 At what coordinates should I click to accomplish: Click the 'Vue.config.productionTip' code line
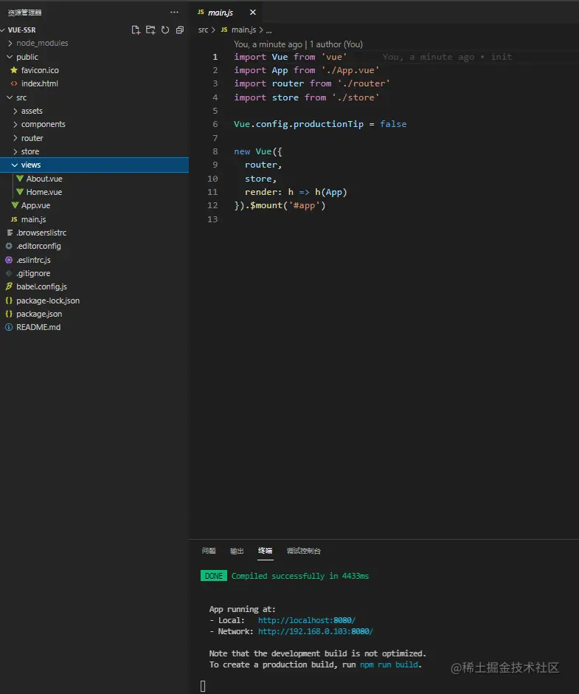[x=320, y=124]
